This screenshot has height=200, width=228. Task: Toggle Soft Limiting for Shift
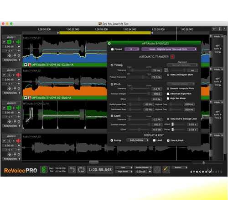tap(168, 75)
